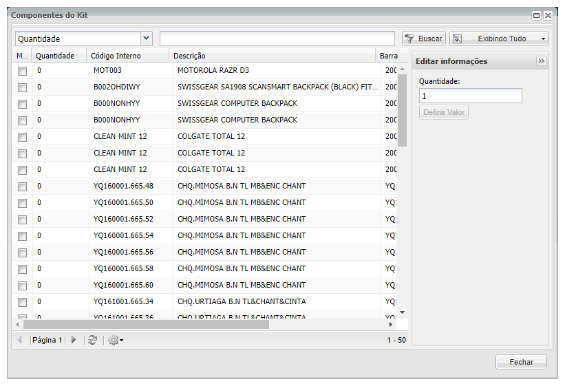Open the Quantidade filter field dropdown

[147, 39]
